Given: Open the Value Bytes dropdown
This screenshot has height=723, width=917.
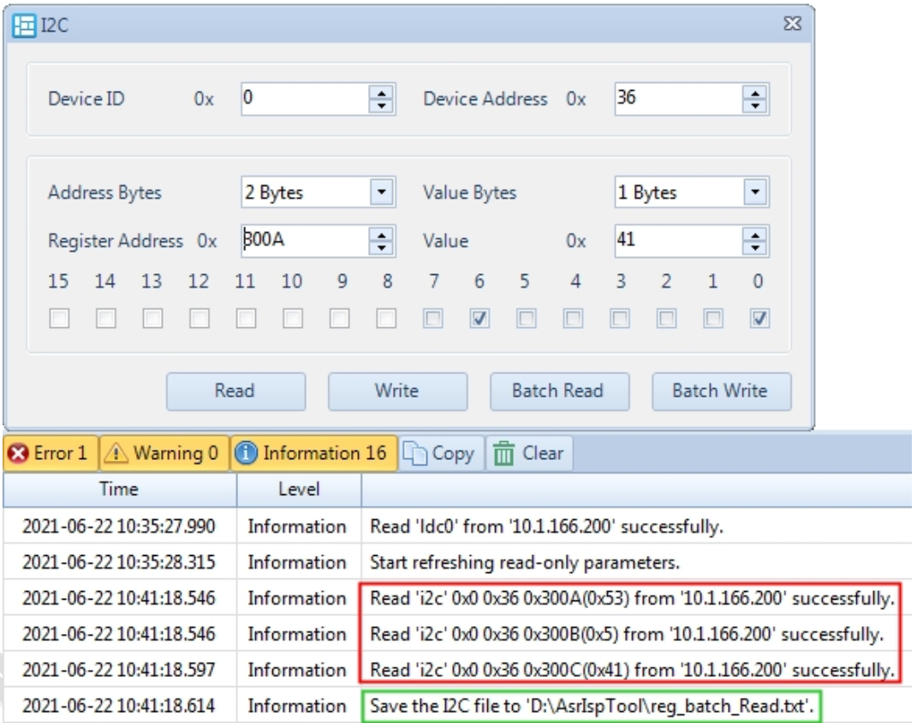Looking at the screenshot, I should (754, 193).
